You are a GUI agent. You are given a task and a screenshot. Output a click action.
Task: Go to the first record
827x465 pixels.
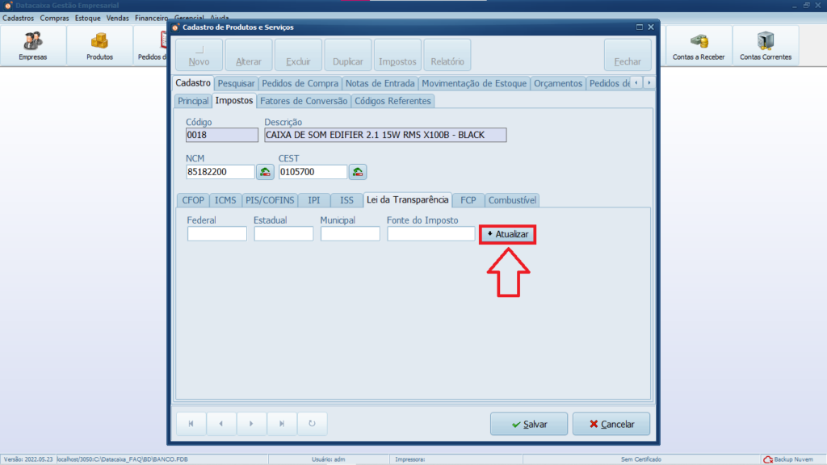191,424
